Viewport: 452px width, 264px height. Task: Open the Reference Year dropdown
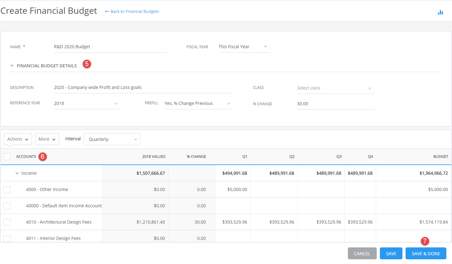[x=87, y=103]
